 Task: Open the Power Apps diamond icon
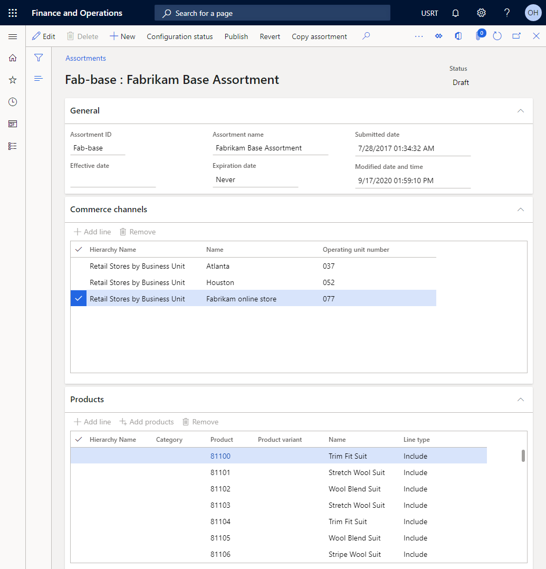pos(438,36)
